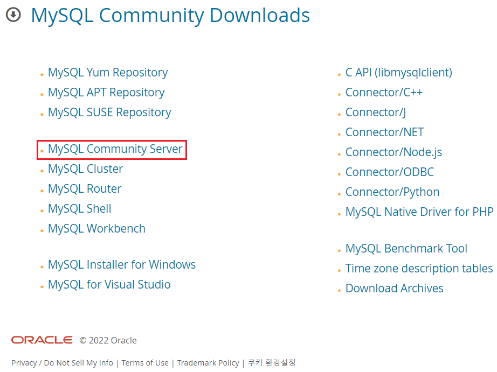Open Connector/NET link
The image size is (497, 372).
tap(384, 132)
